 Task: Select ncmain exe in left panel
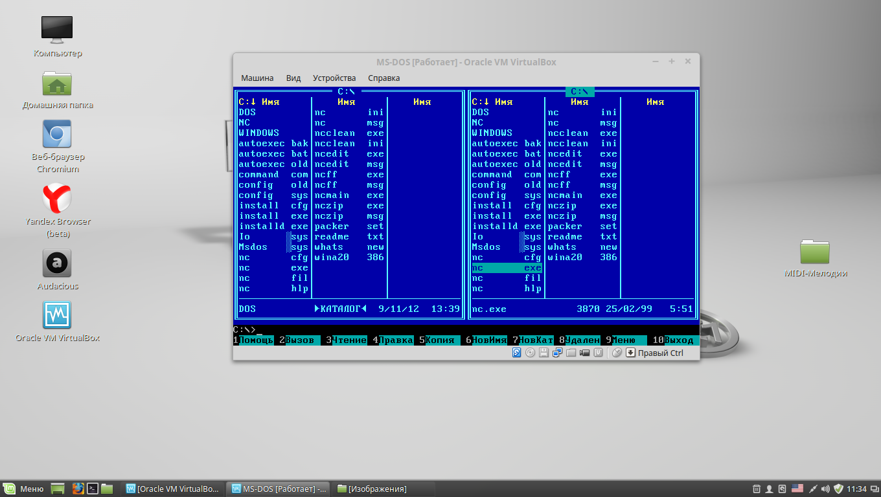coord(349,195)
